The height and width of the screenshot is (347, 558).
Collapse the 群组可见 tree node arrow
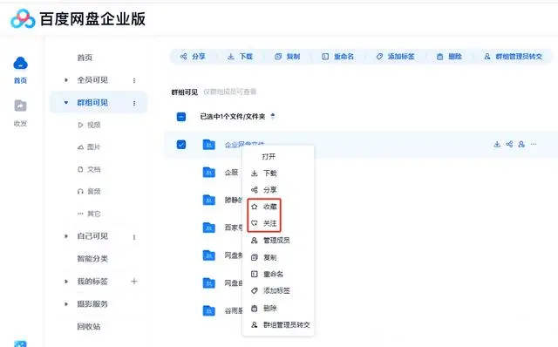(66, 103)
